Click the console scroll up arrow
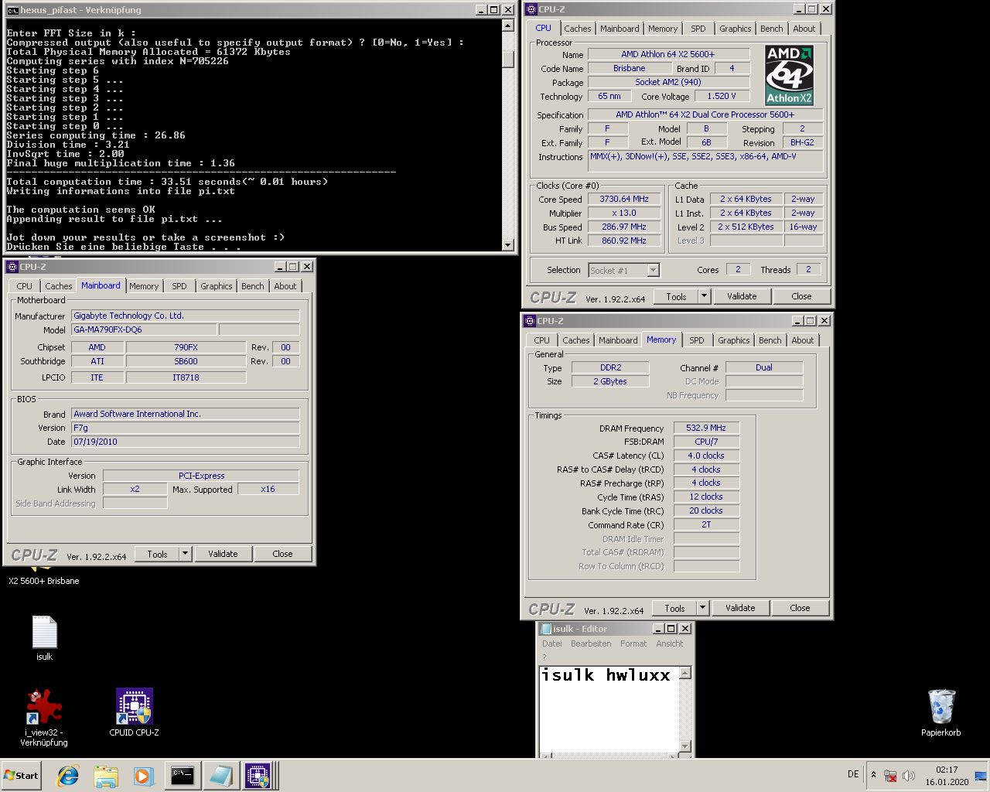The height and width of the screenshot is (792, 990). (508, 26)
